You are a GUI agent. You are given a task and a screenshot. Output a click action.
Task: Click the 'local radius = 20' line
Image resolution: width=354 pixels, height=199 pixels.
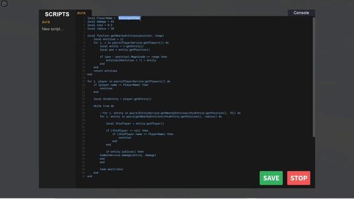(x=101, y=29)
